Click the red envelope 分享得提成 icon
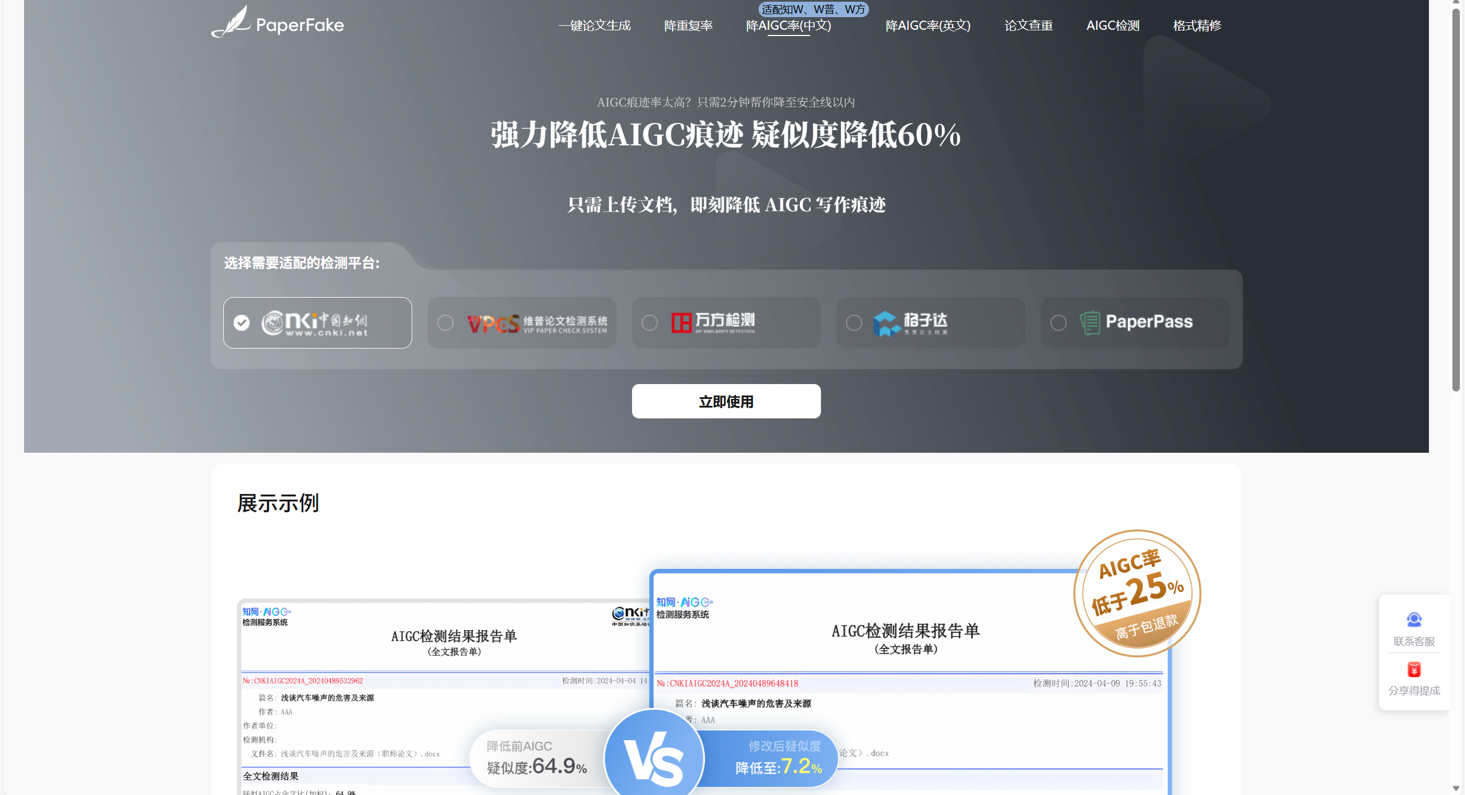The width and height of the screenshot is (1465, 795). pos(1413,670)
